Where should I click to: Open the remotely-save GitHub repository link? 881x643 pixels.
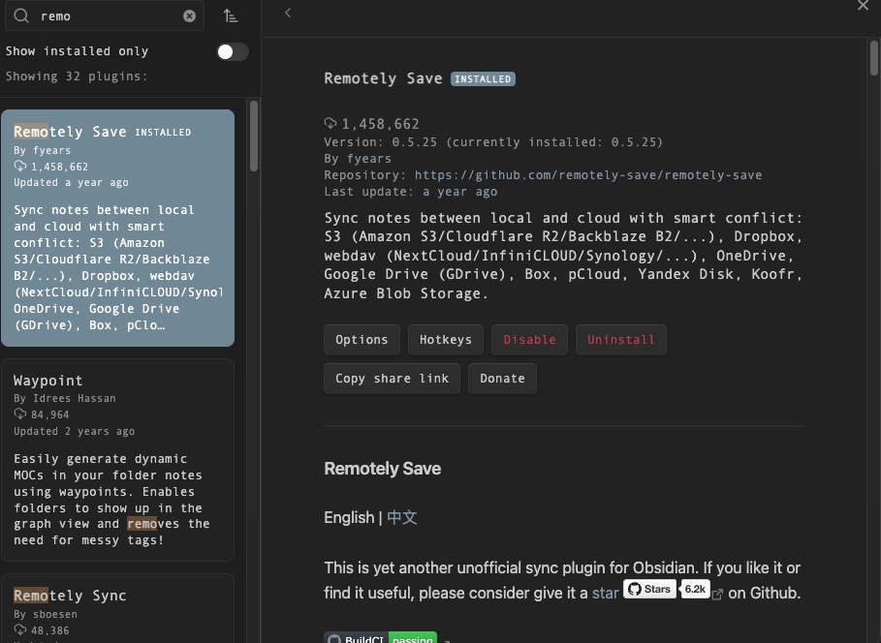pyautogui.click(x=587, y=175)
